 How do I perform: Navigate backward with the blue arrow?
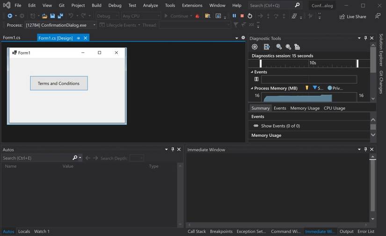10,16
